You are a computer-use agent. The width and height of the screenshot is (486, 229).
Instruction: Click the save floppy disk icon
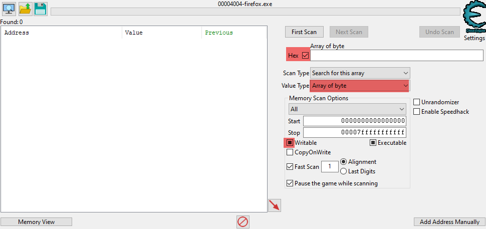(40, 9)
